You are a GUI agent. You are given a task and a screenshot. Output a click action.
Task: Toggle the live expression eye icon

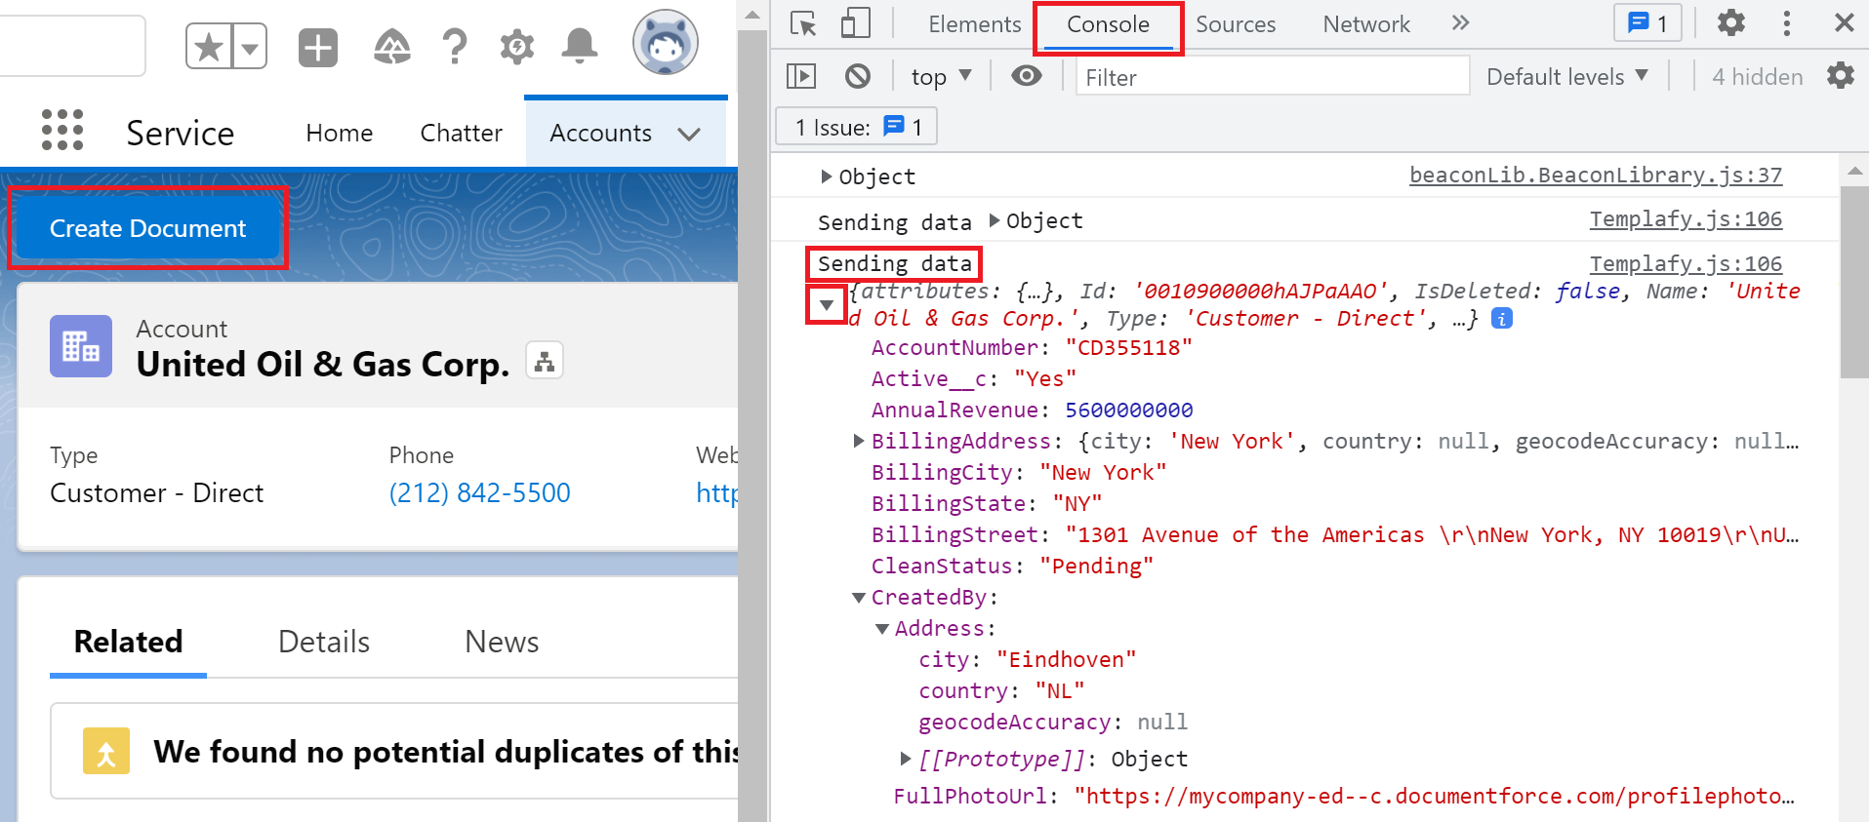coord(1026,76)
